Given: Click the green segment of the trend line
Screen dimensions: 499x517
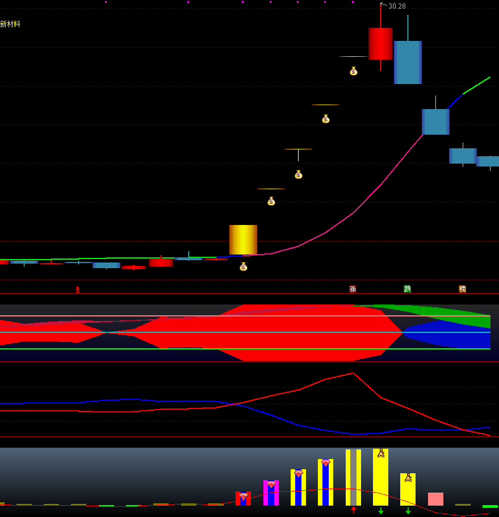Looking at the screenshot, I should [x=477, y=85].
